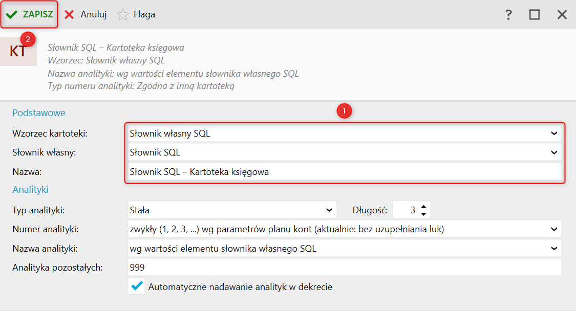Click the KT kartoteka icon
This screenshot has width=576, height=311.
pos(18,51)
